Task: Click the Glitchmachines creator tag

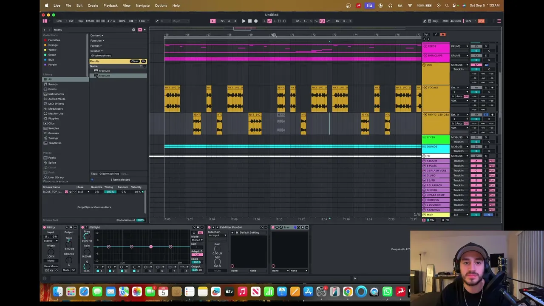Action: pos(101,56)
